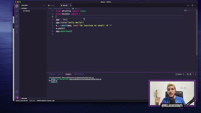Open errors and warnings count in status bar
Viewport: 201px width, 113px height.
32,101
